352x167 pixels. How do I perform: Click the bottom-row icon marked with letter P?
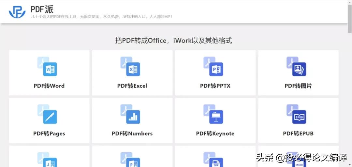tap(130, 160)
